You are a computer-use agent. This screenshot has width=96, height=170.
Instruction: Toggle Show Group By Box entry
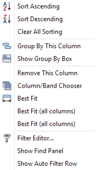click(x=45, y=59)
